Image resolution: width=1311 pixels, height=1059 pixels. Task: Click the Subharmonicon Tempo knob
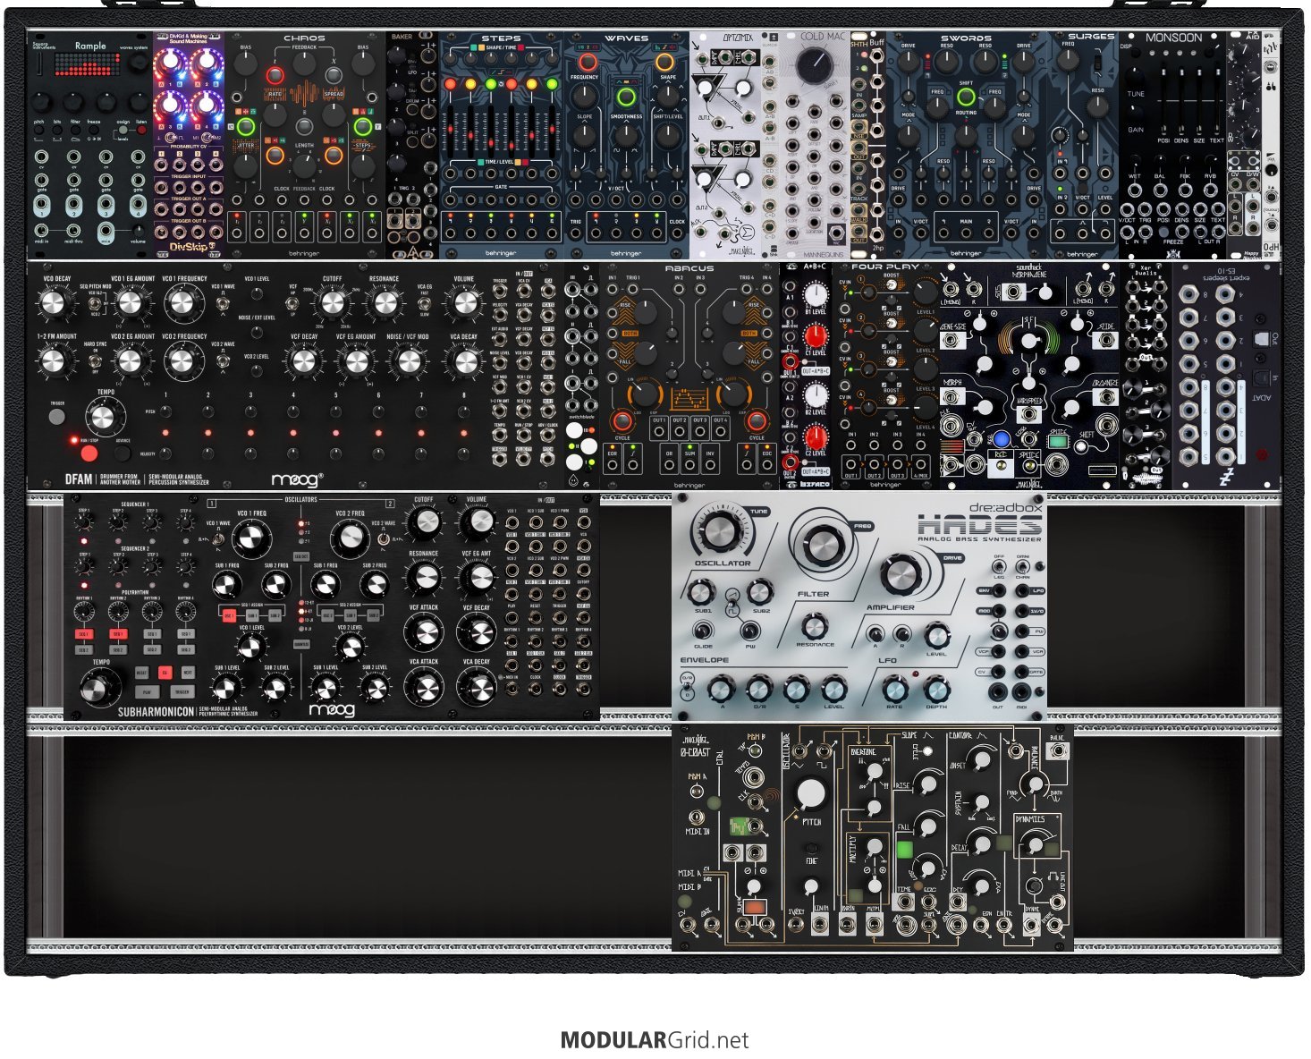(x=99, y=686)
